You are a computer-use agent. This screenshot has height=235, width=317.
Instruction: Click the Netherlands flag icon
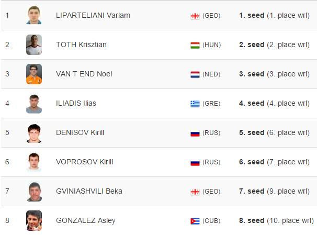coord(195,75)
